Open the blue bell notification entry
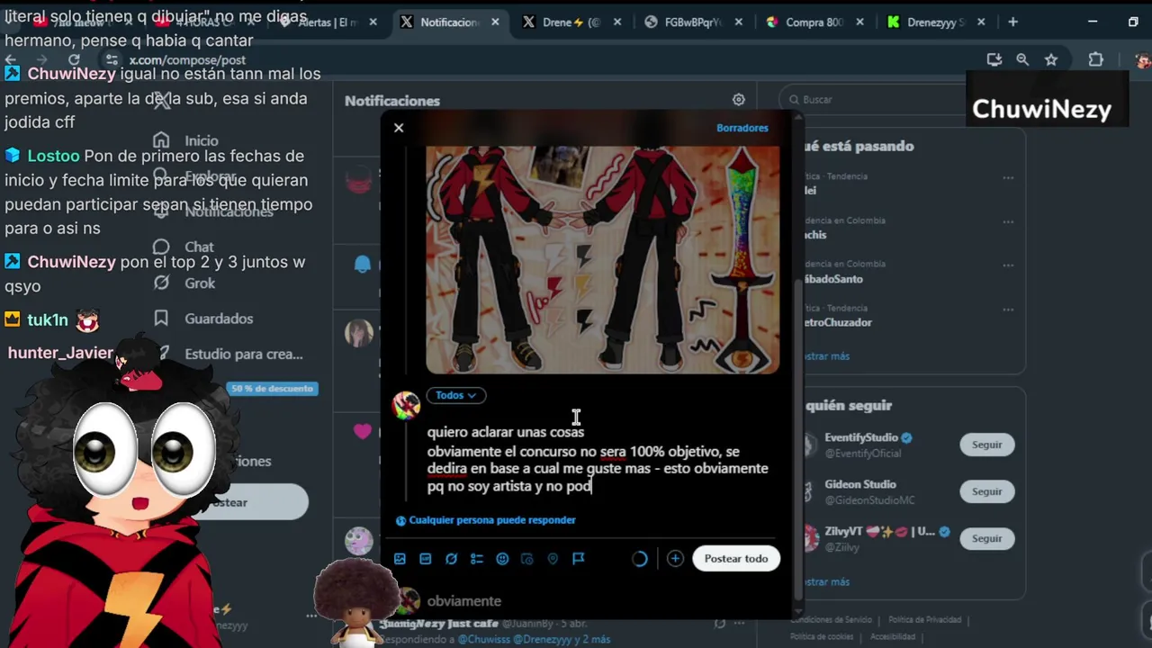 [362, 265]
